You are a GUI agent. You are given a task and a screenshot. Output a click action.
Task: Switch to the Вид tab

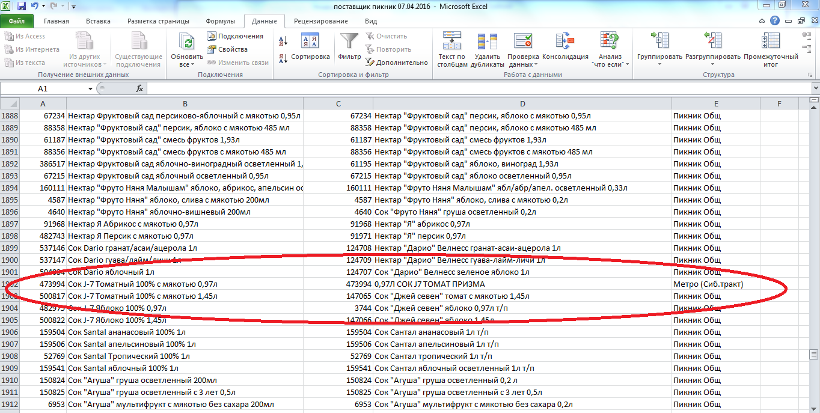[372, 21]
